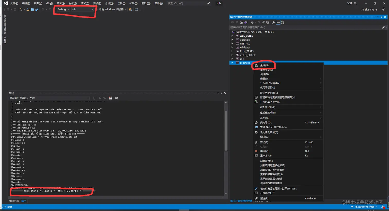Expand the ALL_BUILD project node
The height and width of the screenshot is (211, 389).
pyautogui.click(x=232, y=36)
